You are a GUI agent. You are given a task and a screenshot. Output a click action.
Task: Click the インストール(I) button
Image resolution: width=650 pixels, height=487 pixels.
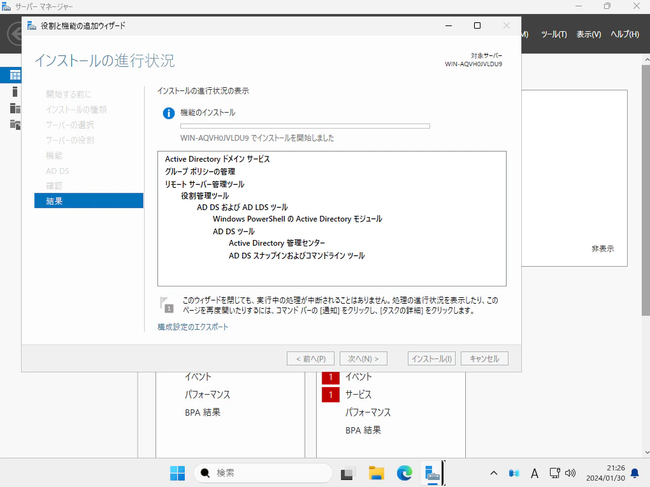(431, 358)
